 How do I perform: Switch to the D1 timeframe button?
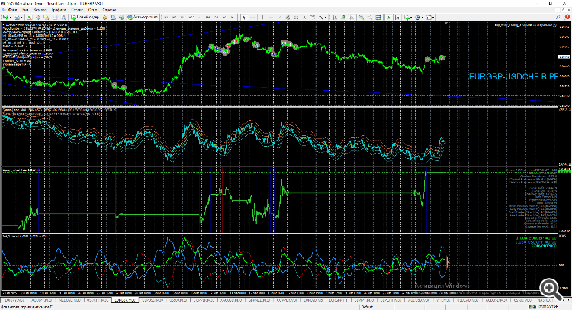(216, 17)
